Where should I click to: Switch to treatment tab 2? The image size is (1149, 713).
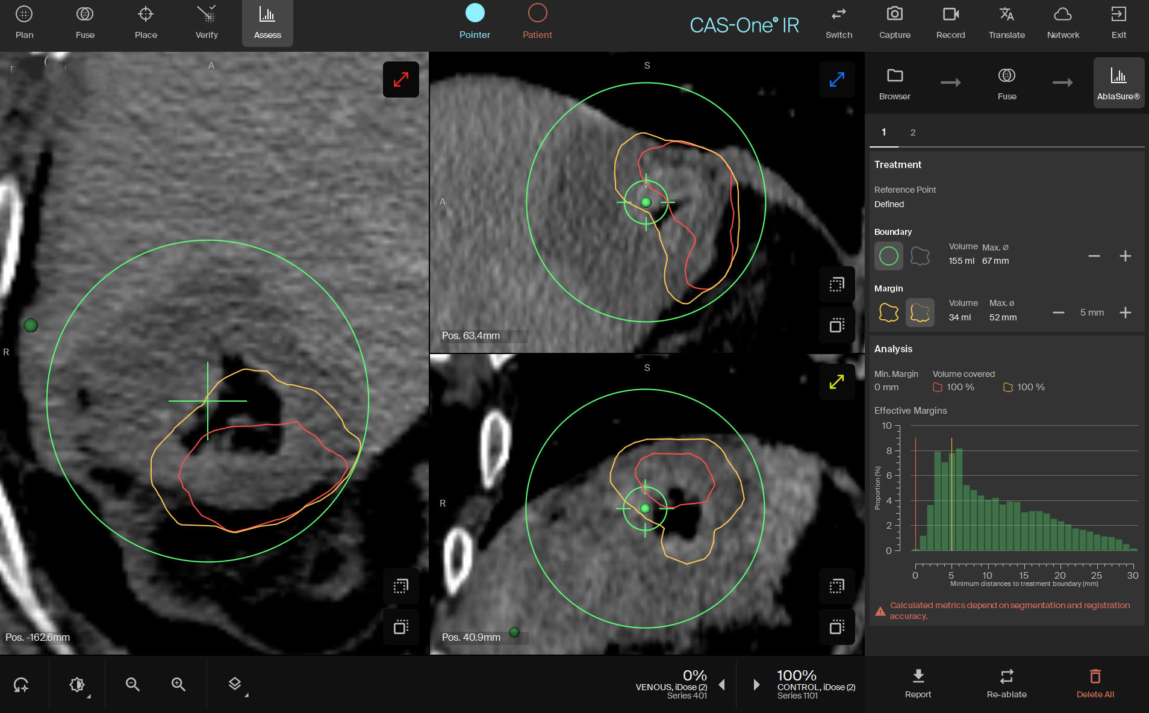tap(913, 132)
